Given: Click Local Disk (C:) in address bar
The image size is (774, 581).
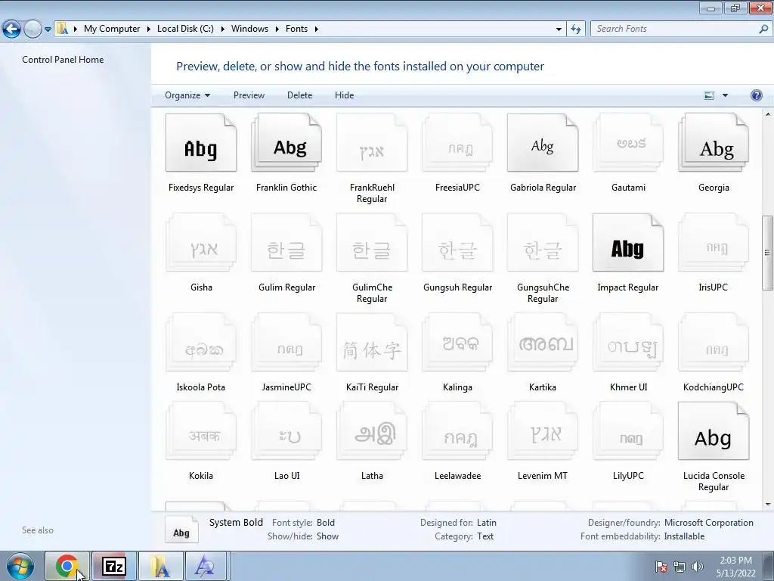Looking at the screenshot, I should point(186,29).
